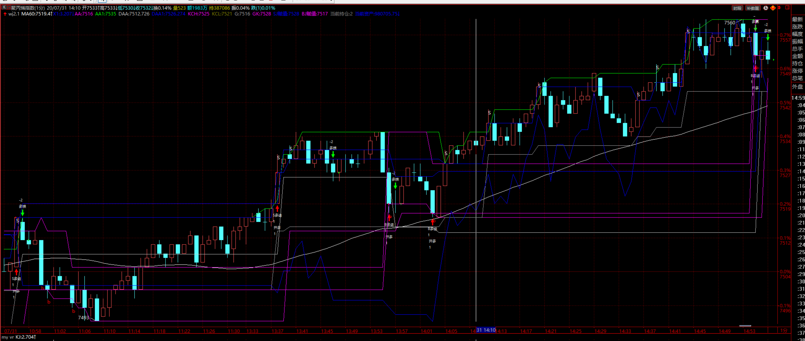Open the clock icon in chart header
The width and height of the screenshot is (805, 341).
(766, 8)
